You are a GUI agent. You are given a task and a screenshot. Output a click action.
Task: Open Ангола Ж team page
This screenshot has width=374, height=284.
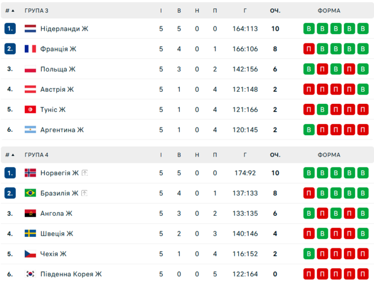point(56,214)
